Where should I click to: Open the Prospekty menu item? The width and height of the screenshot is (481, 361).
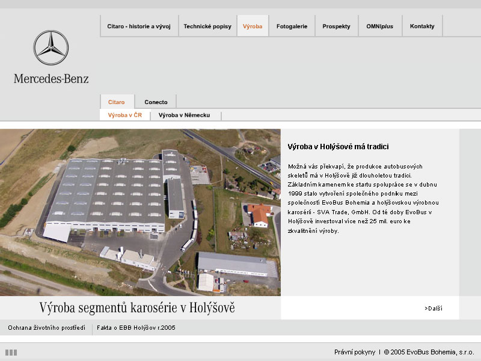pyautogui.click(x=336, y=26)
